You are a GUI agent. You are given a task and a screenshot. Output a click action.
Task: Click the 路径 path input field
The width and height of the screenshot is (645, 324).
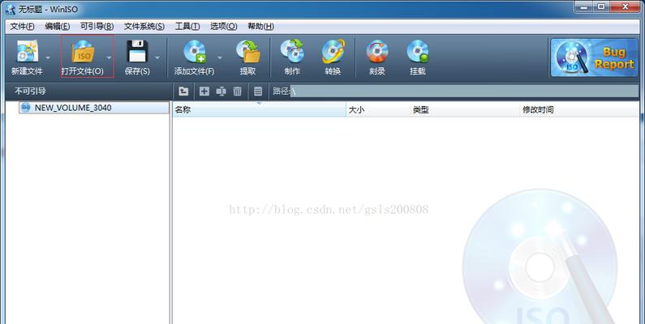(464, 92)
